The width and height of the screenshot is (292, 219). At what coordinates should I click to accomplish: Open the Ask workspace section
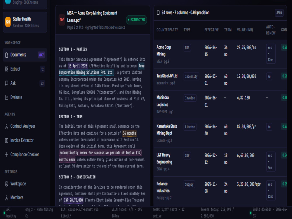(25, 83)
